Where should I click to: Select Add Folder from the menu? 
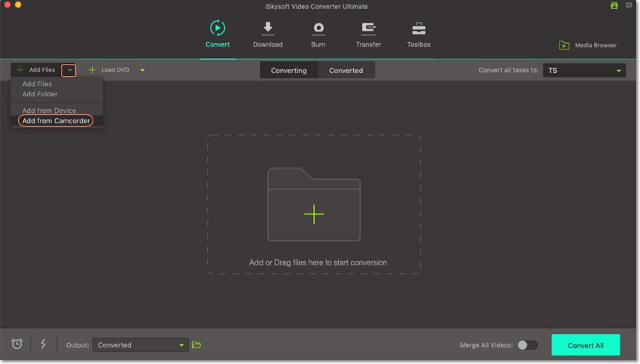point(40,94)
